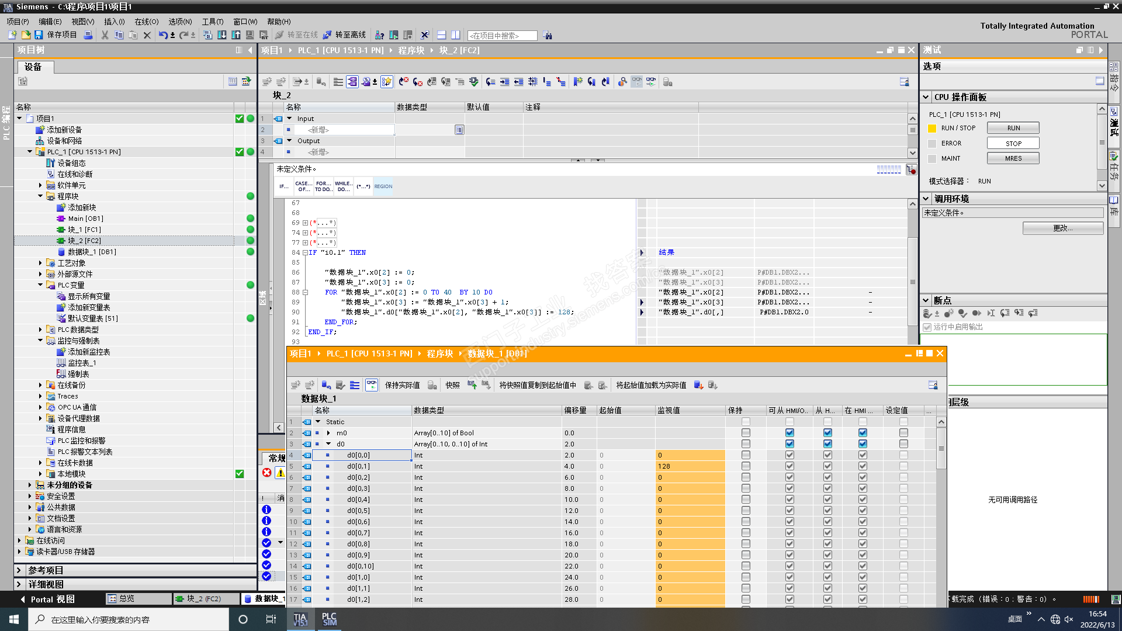Click the Print icon in the toolbar
This screenshot has width=1122, height=631.
pos(88,35)
